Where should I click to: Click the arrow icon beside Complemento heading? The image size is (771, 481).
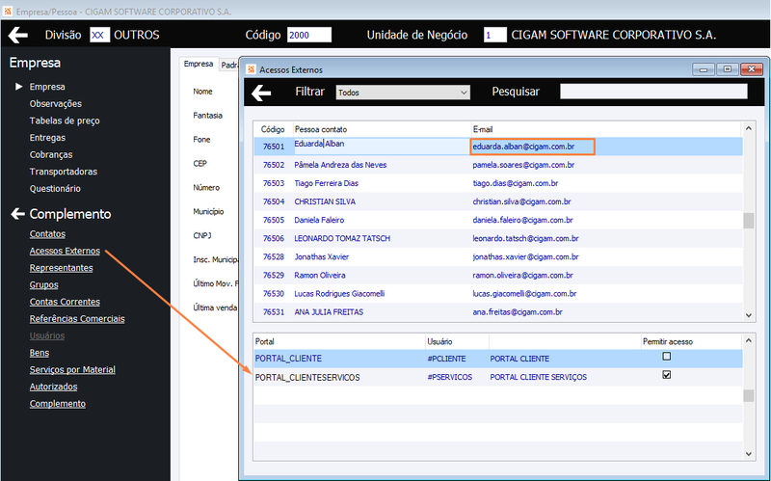click(x=17, y=214)
